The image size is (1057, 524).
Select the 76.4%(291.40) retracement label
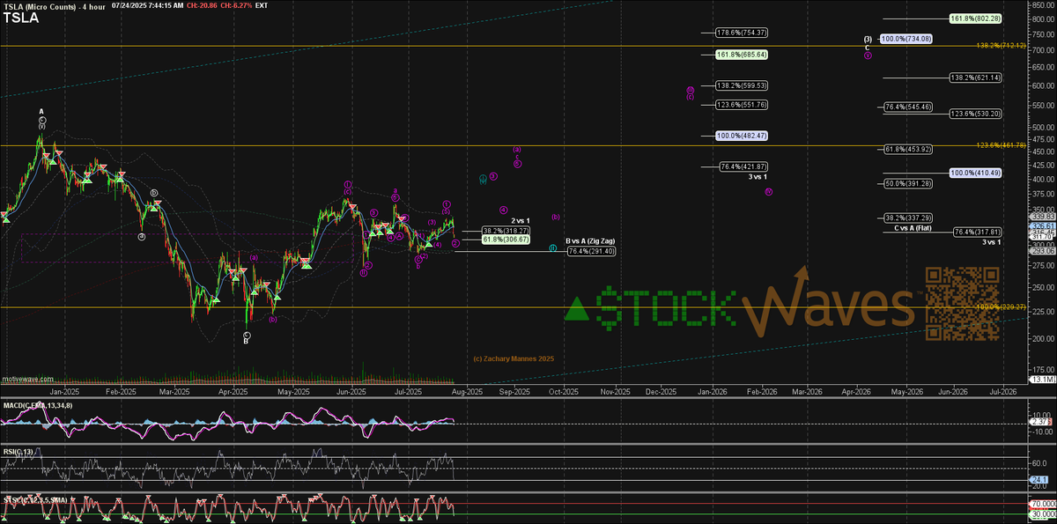pos(591,251)
